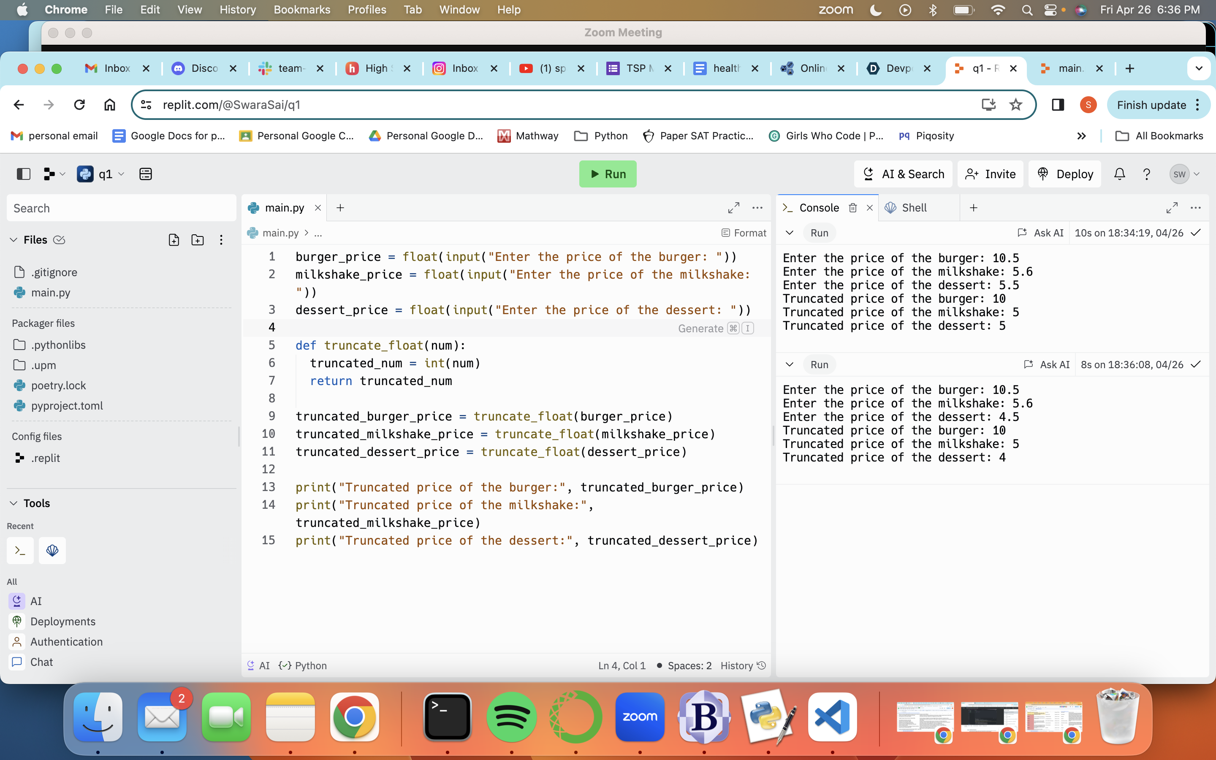Screen dimensions: 1216x760
Task: Click the new folder icon in Files
Action: click(x=198, y=240)
